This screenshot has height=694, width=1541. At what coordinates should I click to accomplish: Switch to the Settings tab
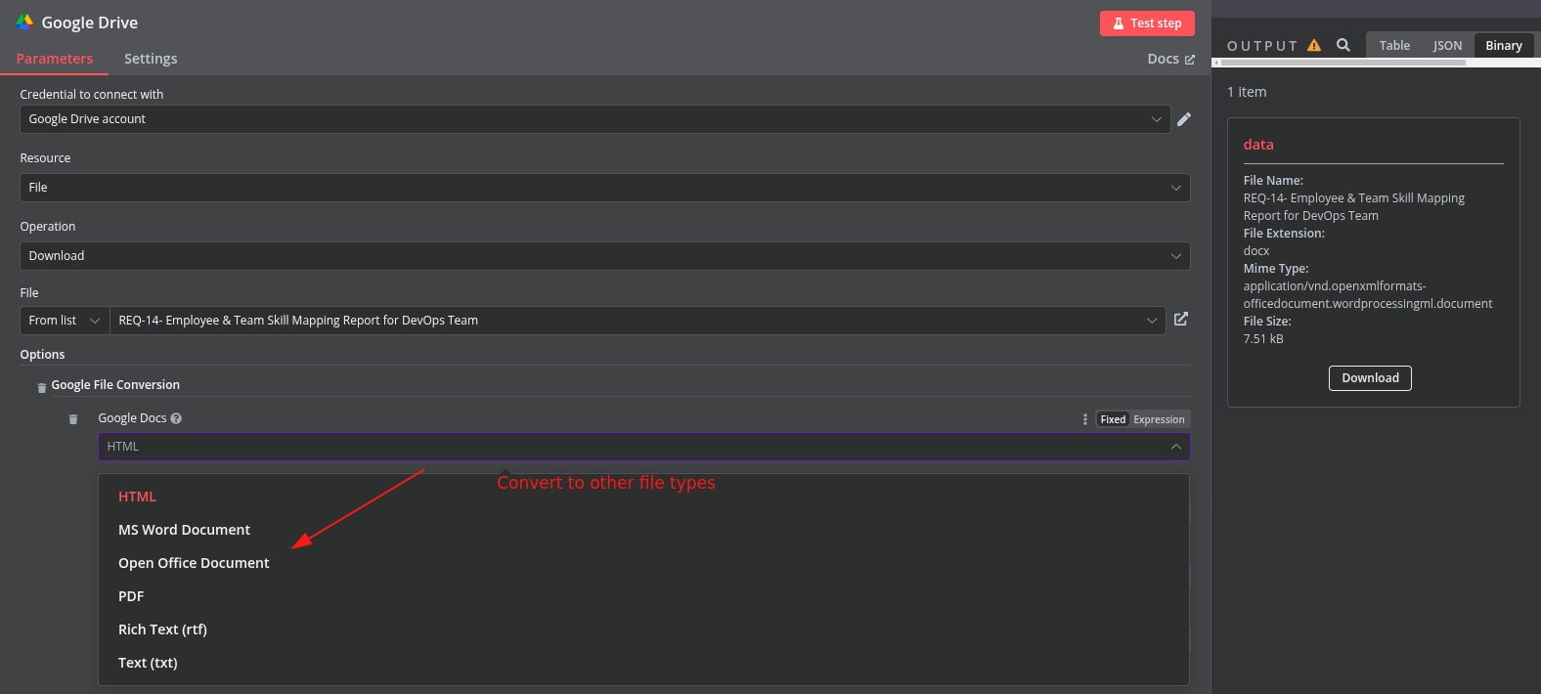151,59
